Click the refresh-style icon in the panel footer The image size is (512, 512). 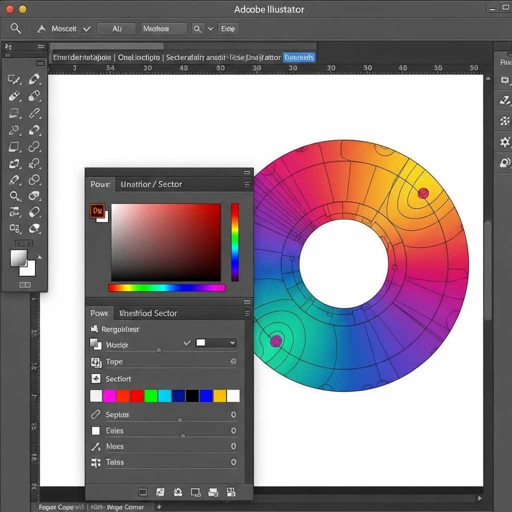(178, 492)
